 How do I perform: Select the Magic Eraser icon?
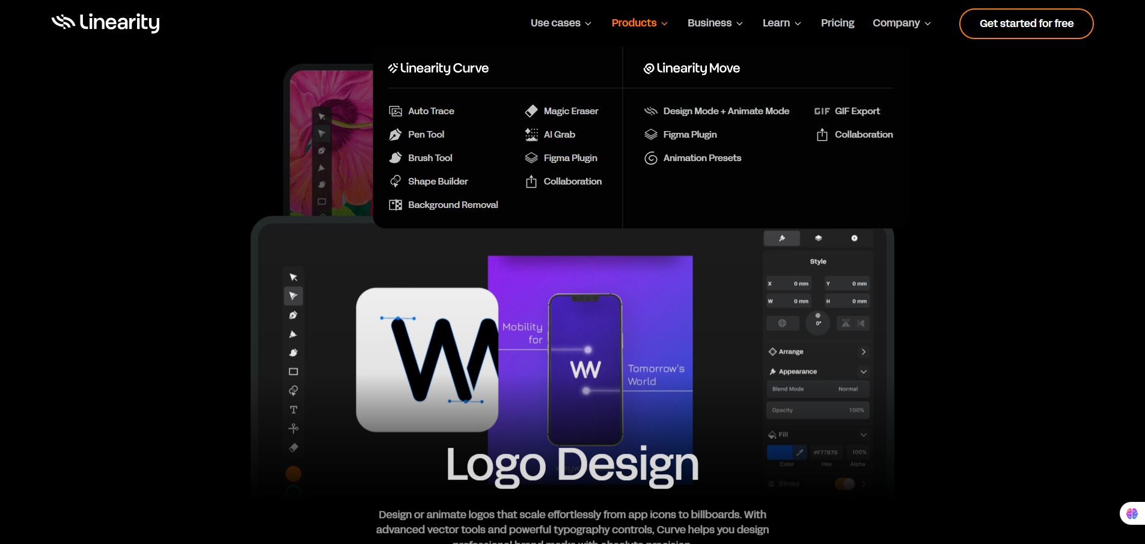click(x=531, y=111)
